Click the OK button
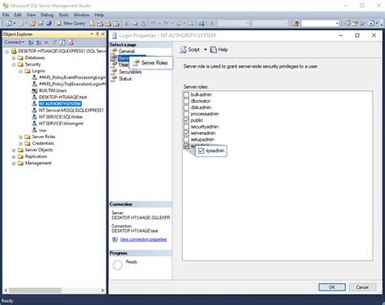385x305 pixels. 332,287
